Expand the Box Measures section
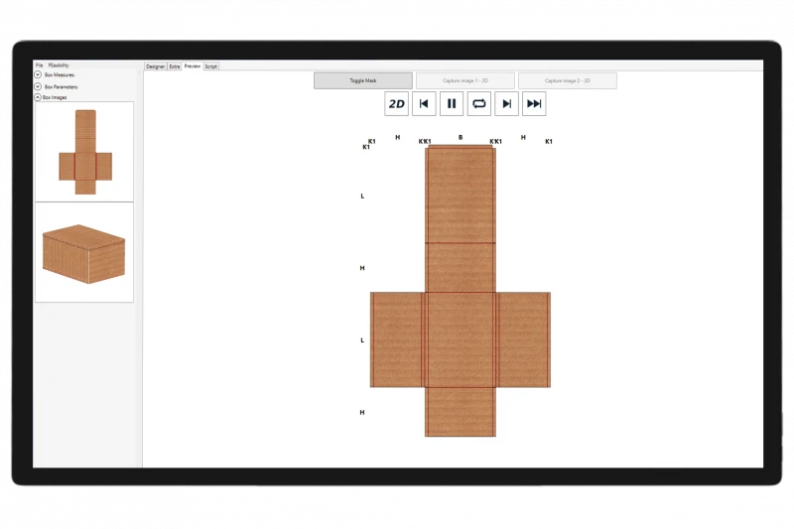Screen dimensions: 794x529 (x=39, y=75)
